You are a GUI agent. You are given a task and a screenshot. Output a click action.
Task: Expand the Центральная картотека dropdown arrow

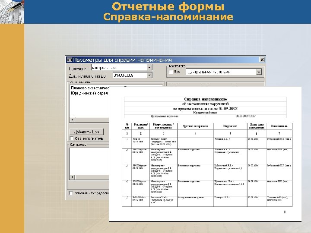(x=258, y=72)
